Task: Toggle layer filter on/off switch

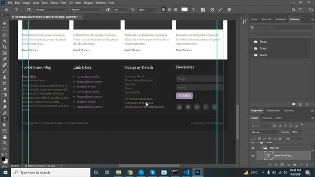Action: point(302,125)
